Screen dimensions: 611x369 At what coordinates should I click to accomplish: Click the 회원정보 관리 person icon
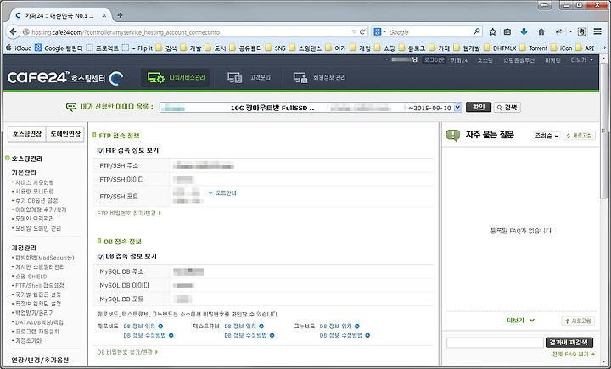(x=300, y=77)
